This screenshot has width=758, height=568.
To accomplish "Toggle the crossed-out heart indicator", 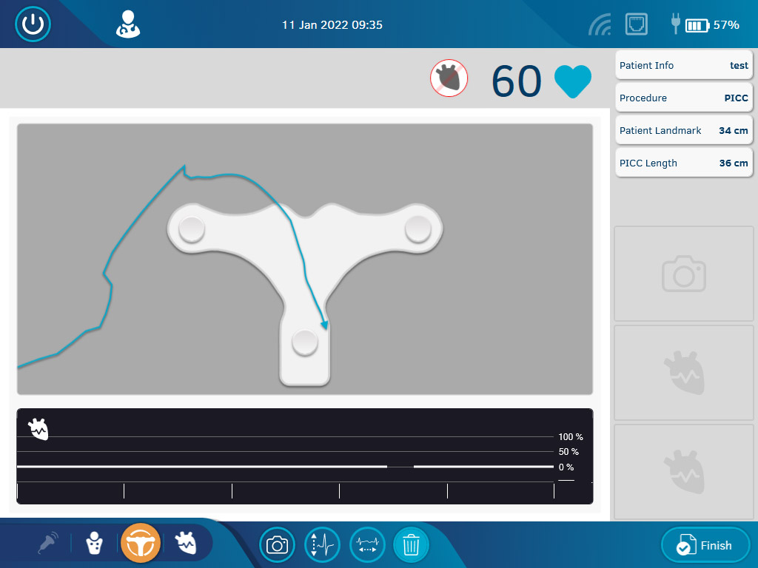I will (x=449, y=78).
